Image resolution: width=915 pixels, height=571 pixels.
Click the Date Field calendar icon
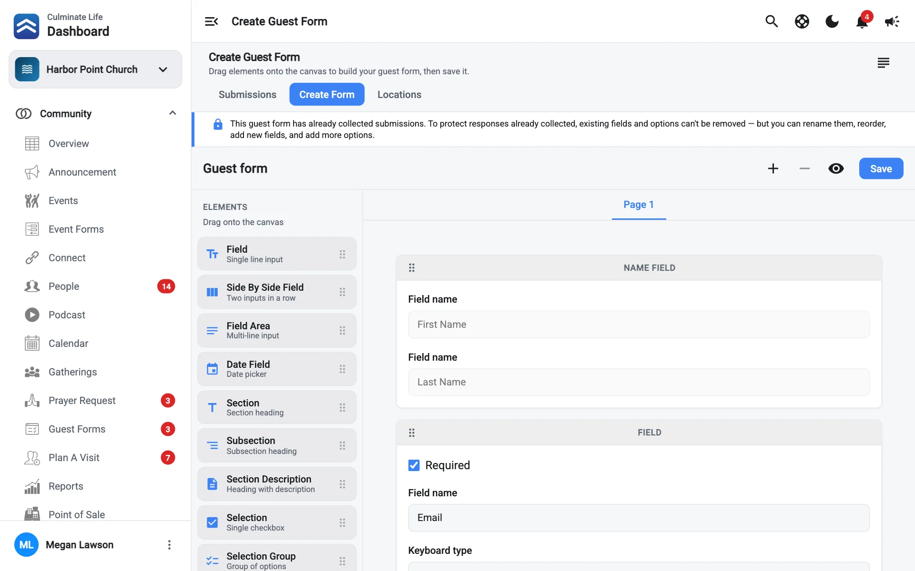pyautogui.click(x=212, y=369)
